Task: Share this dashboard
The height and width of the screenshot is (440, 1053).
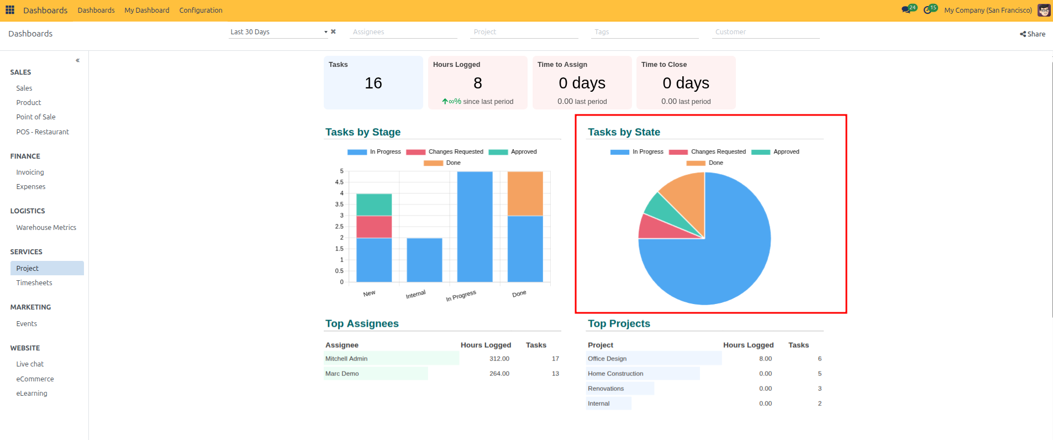Action: click(x=1032, y=34)
